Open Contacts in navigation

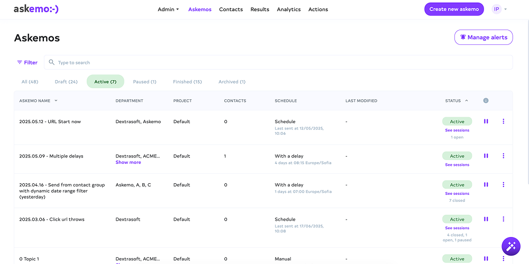pyautogui.click(x=231, y=10)
